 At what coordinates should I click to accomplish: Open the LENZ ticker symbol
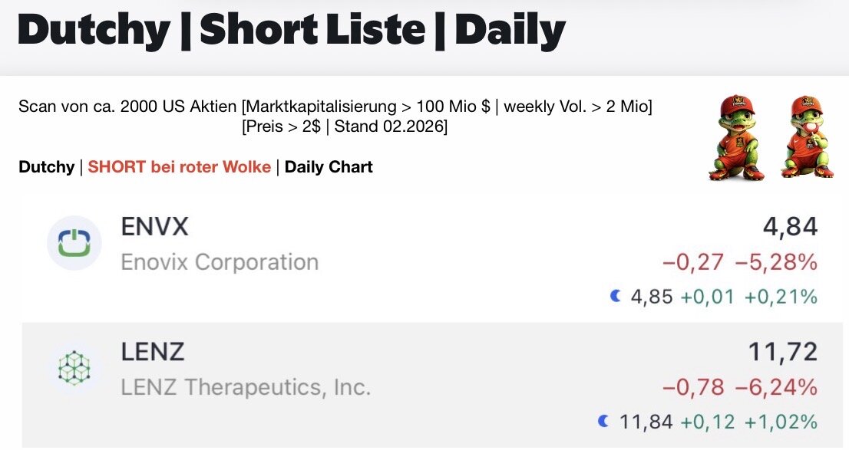coord(153,353)
